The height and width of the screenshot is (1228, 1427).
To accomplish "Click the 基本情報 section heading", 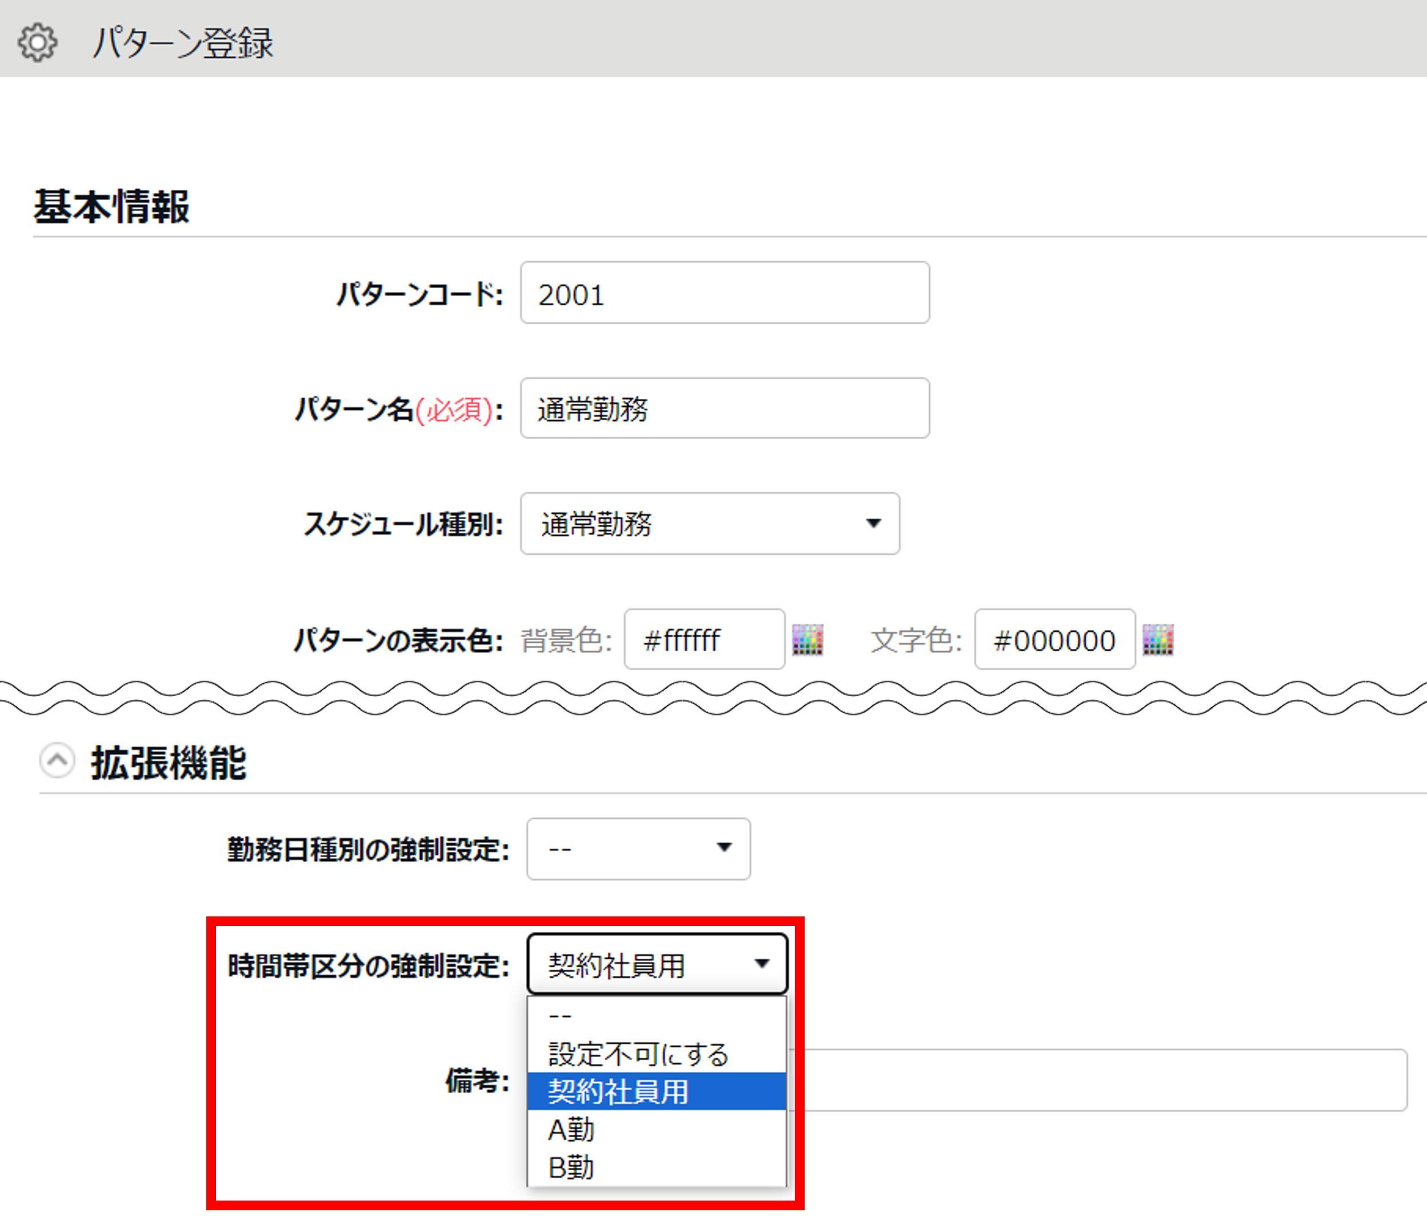I will 111,206.
